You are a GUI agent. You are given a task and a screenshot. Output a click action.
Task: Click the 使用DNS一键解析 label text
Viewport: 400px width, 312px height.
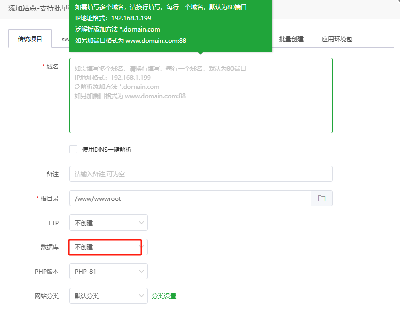tap(107, 149)
